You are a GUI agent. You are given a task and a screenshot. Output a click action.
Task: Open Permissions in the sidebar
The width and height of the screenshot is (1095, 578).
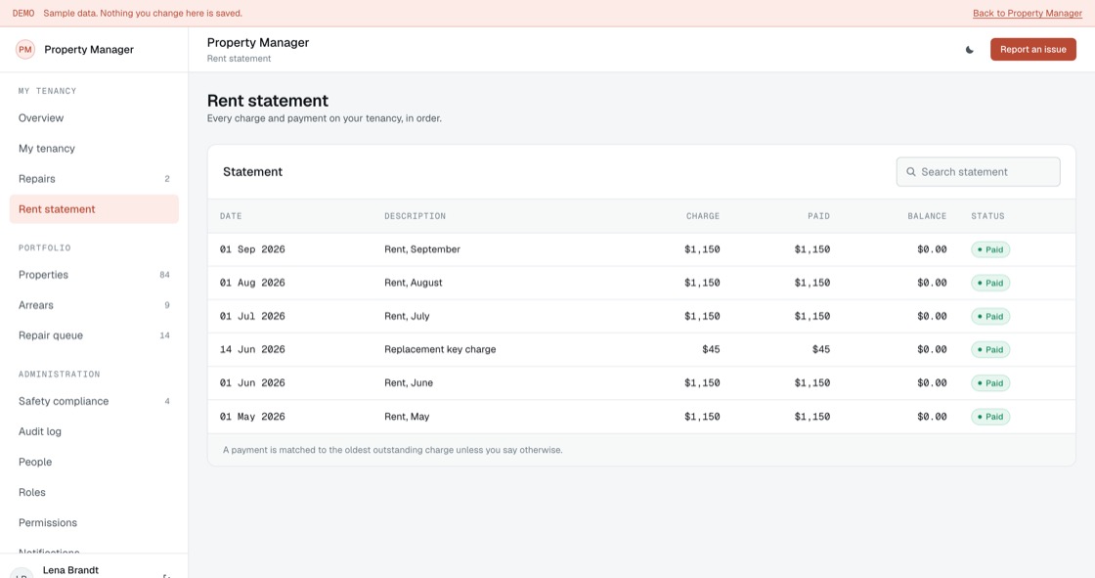point(94,523)
